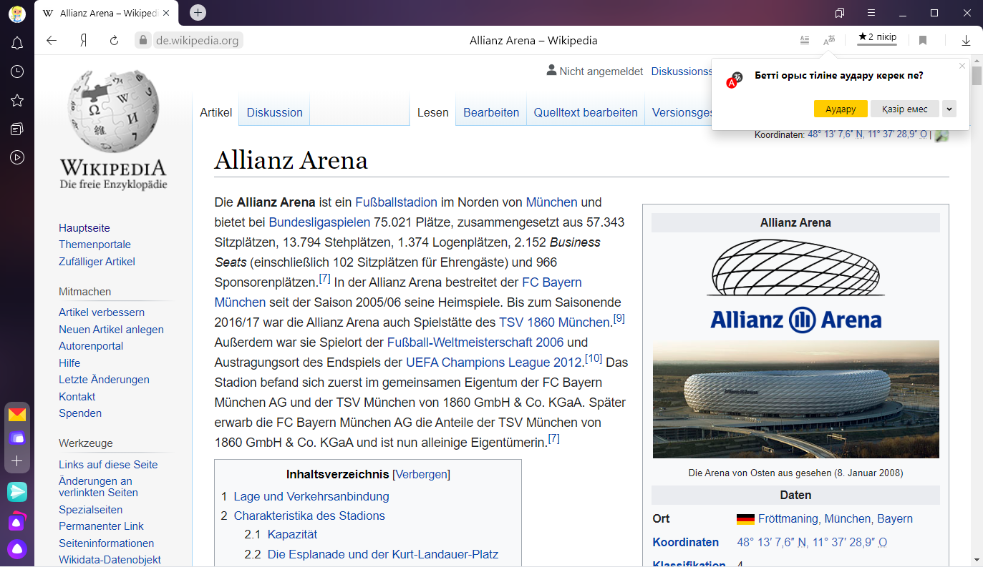Open Links auf diese Seite
This screenshot has width=983, height=567.
(108, 465)
